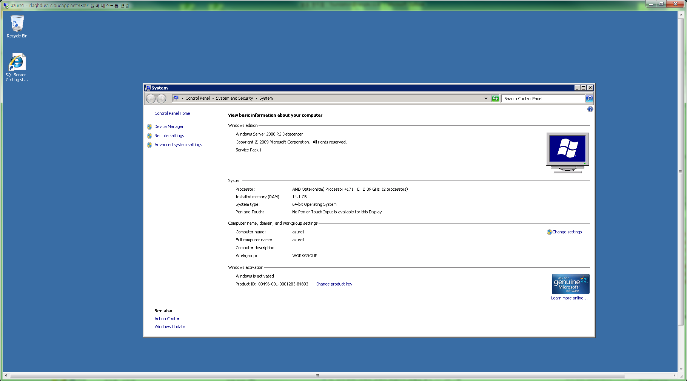This screenshot has height=381, width=687.
Task: Expand the dropdown arrow after Control Panel
Action: coord(213,99)
